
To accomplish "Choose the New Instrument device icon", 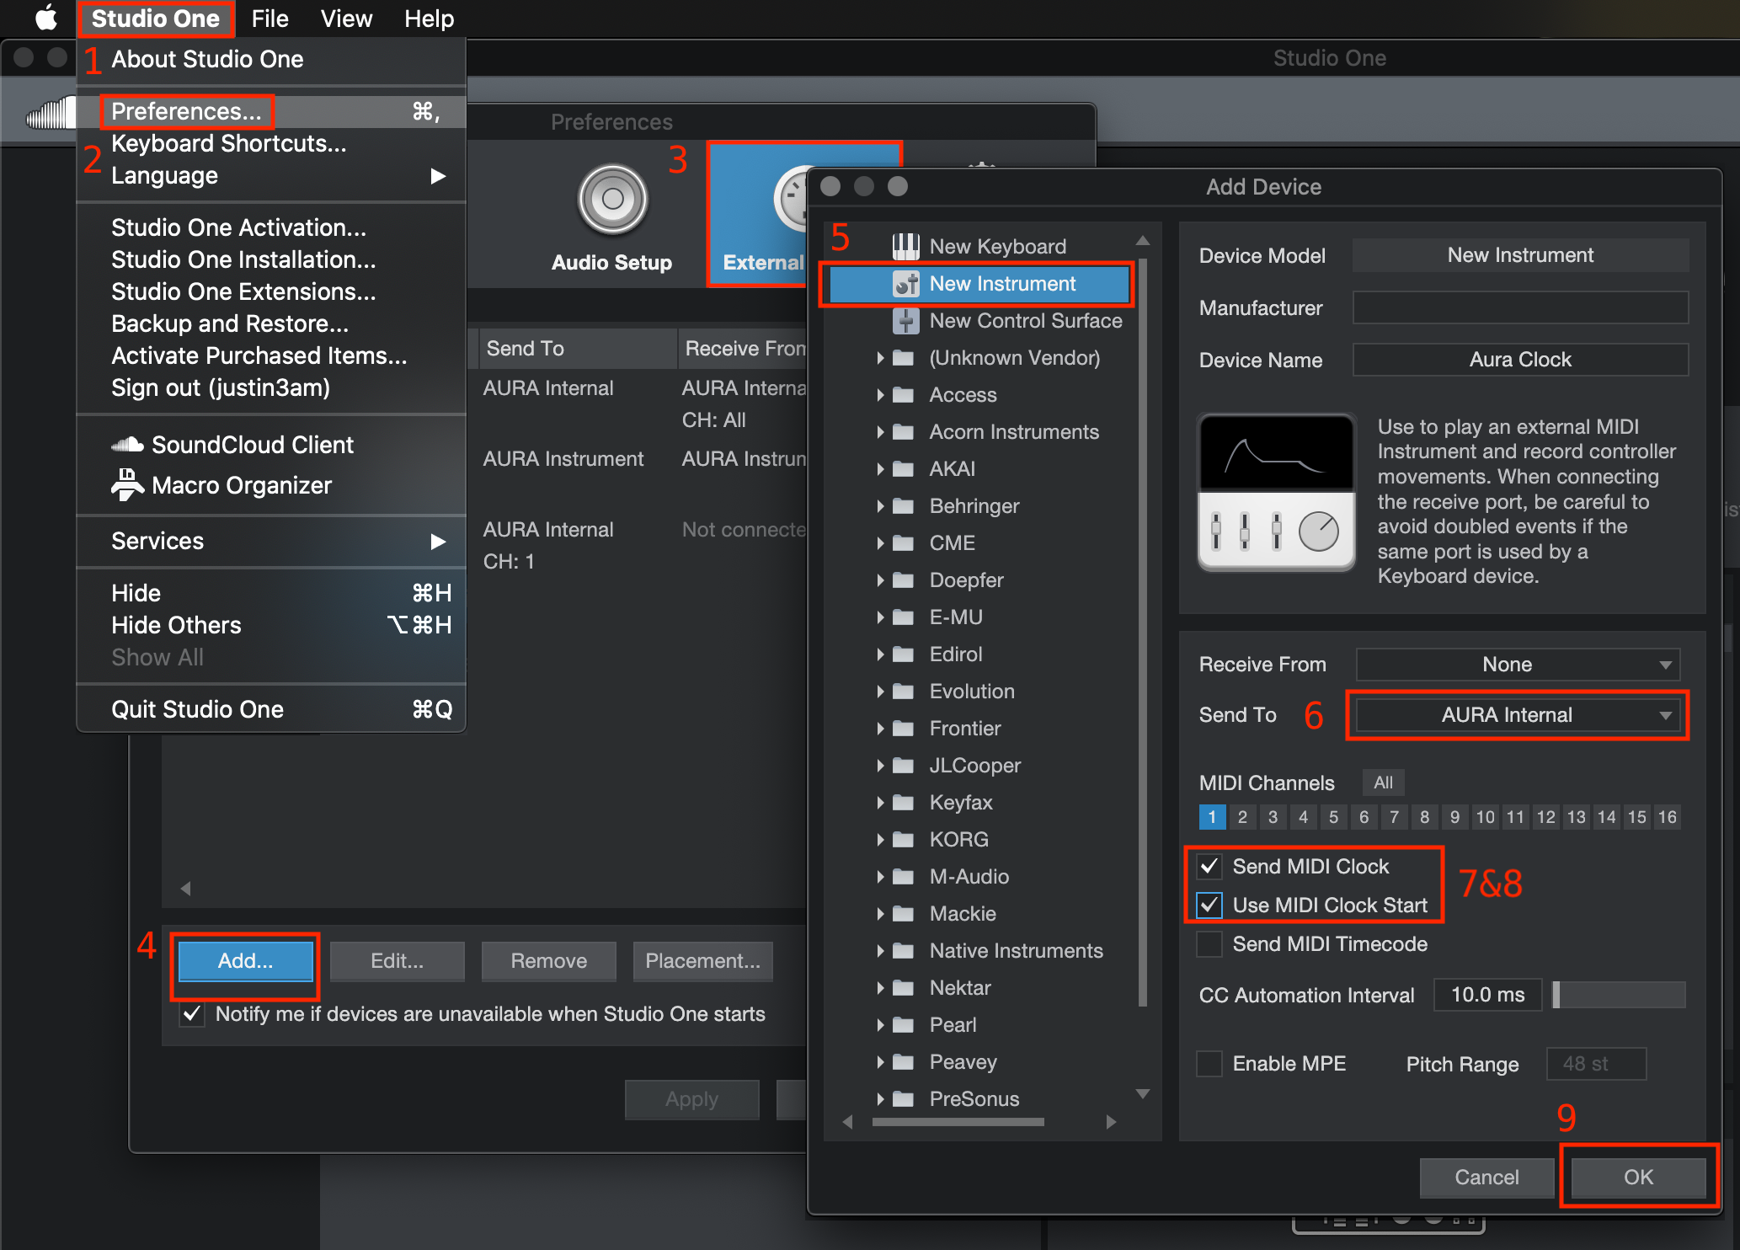I will tap(905, 284).
